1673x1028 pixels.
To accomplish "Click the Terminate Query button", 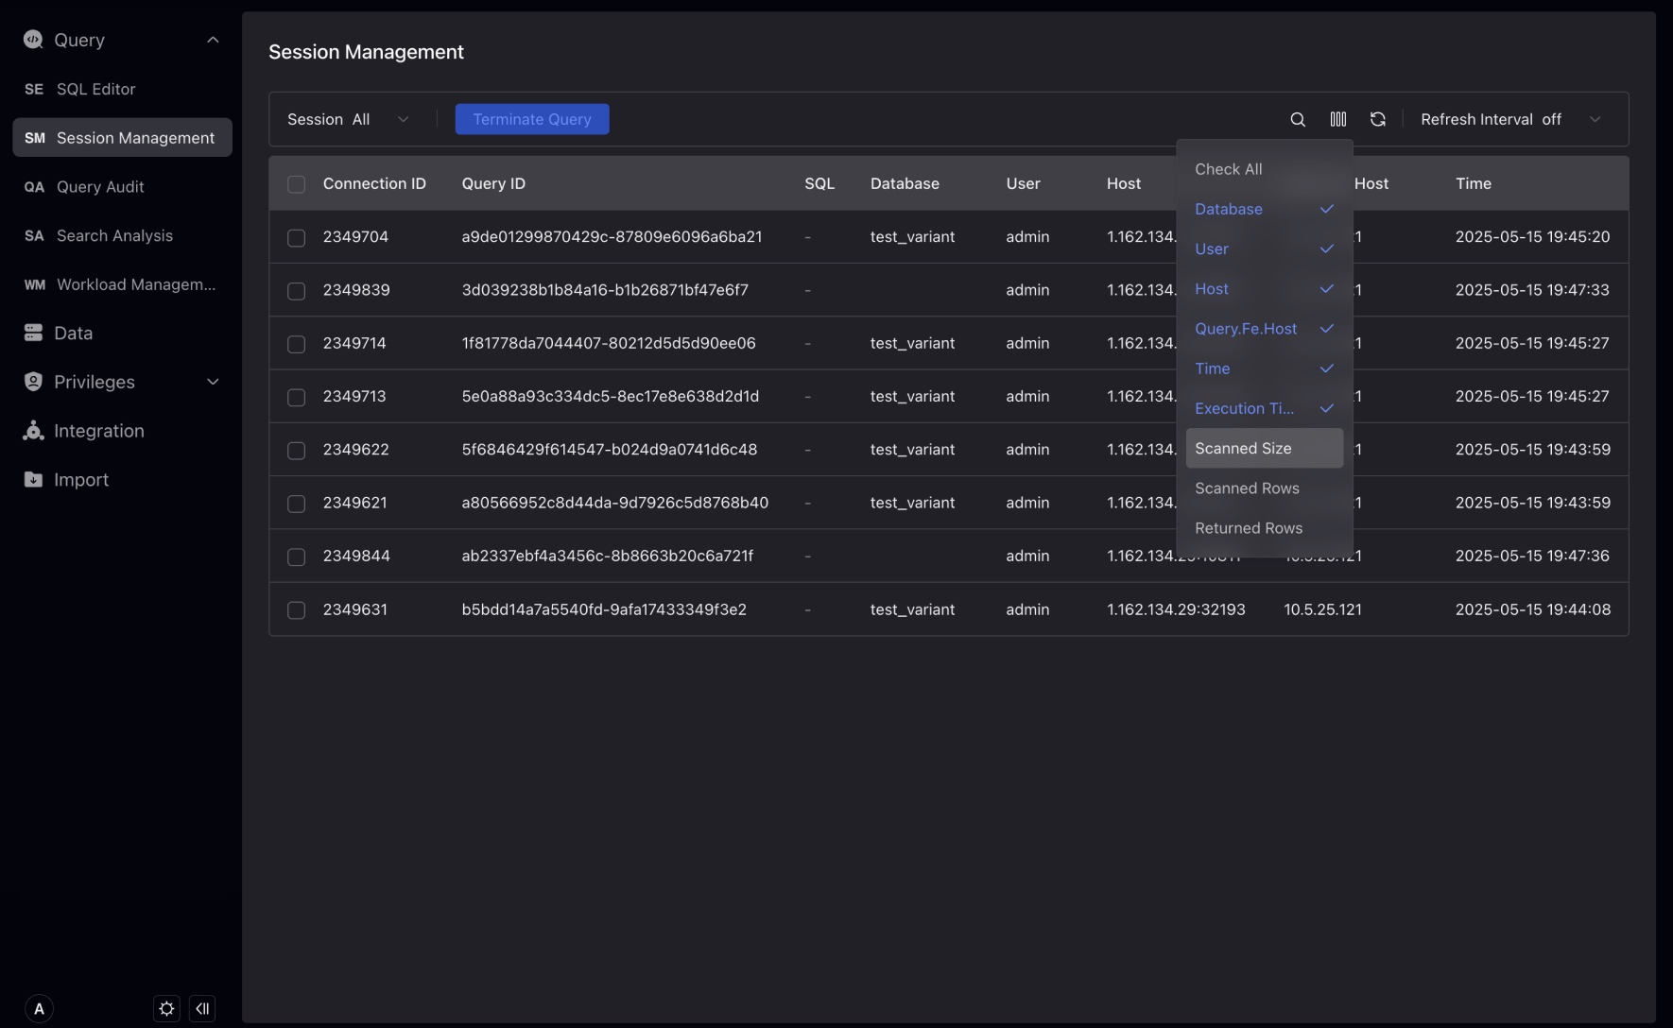I will 531,119.
